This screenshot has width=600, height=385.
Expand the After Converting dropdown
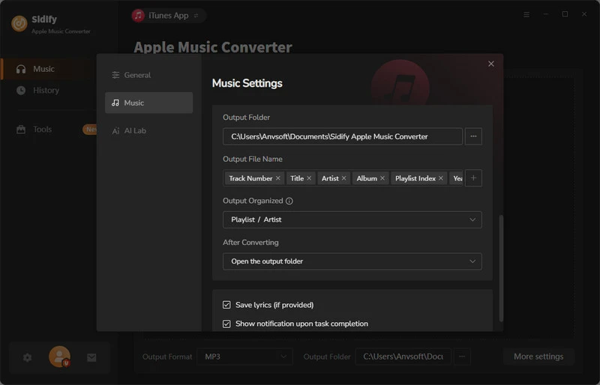click(352, 261)
